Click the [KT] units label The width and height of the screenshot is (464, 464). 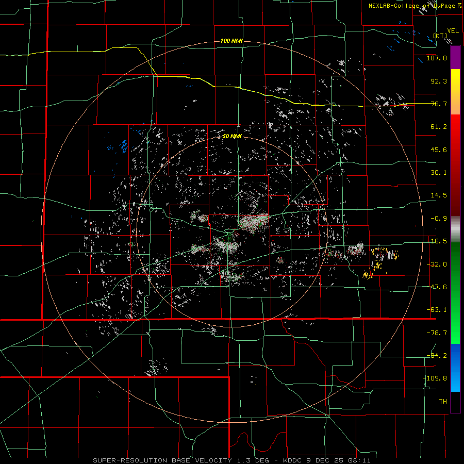(440, 36)
